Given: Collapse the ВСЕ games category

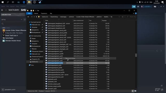Looking at the screenshot, I should (2, 28).
